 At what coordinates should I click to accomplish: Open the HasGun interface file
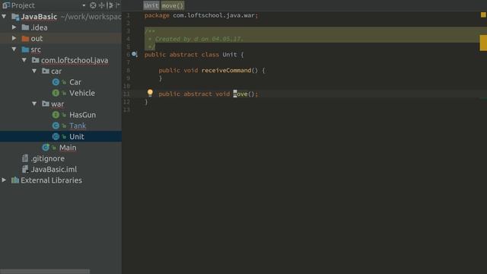click(83, 115)
